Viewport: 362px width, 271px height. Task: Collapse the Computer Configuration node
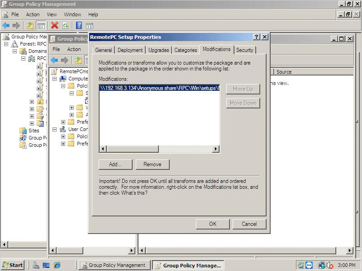coord(55,79)
